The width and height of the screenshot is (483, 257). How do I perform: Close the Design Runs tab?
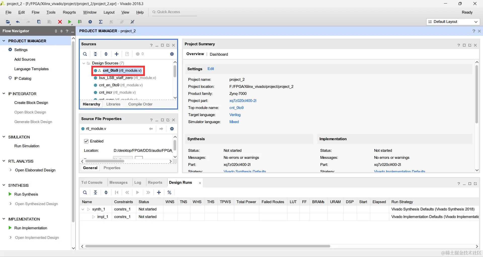[x=200, y=183]
